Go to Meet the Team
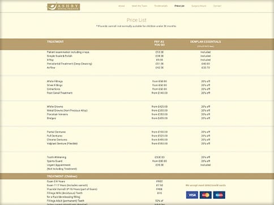Screen dimensions: 274x205 [139, 6]
